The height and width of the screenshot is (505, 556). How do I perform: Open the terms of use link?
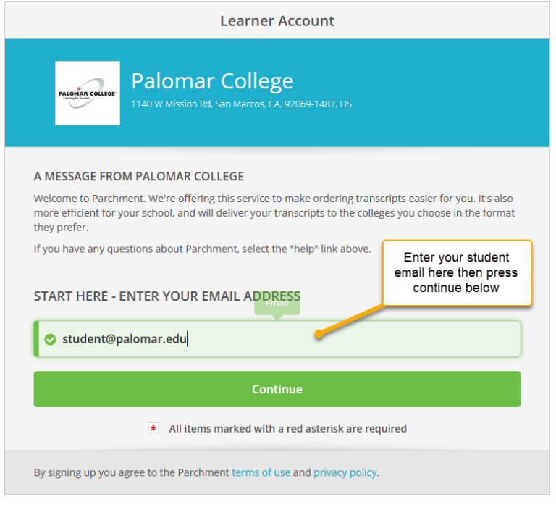click(261, 472)
